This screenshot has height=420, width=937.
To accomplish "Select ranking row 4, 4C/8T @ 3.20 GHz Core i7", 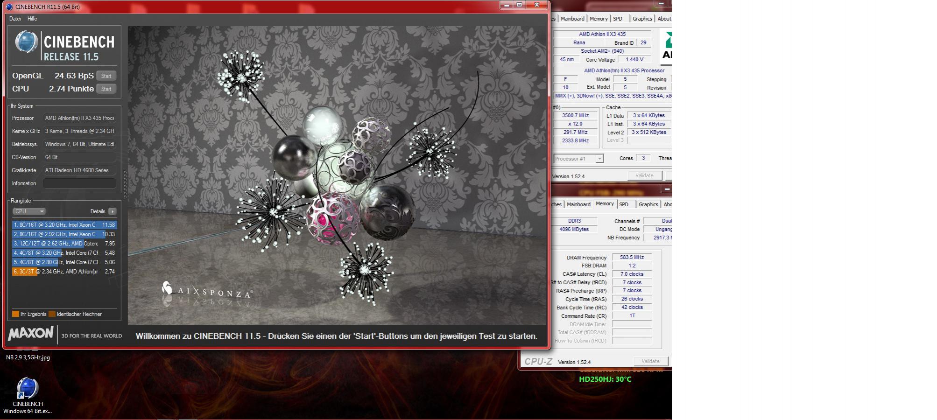I will 64,253.
